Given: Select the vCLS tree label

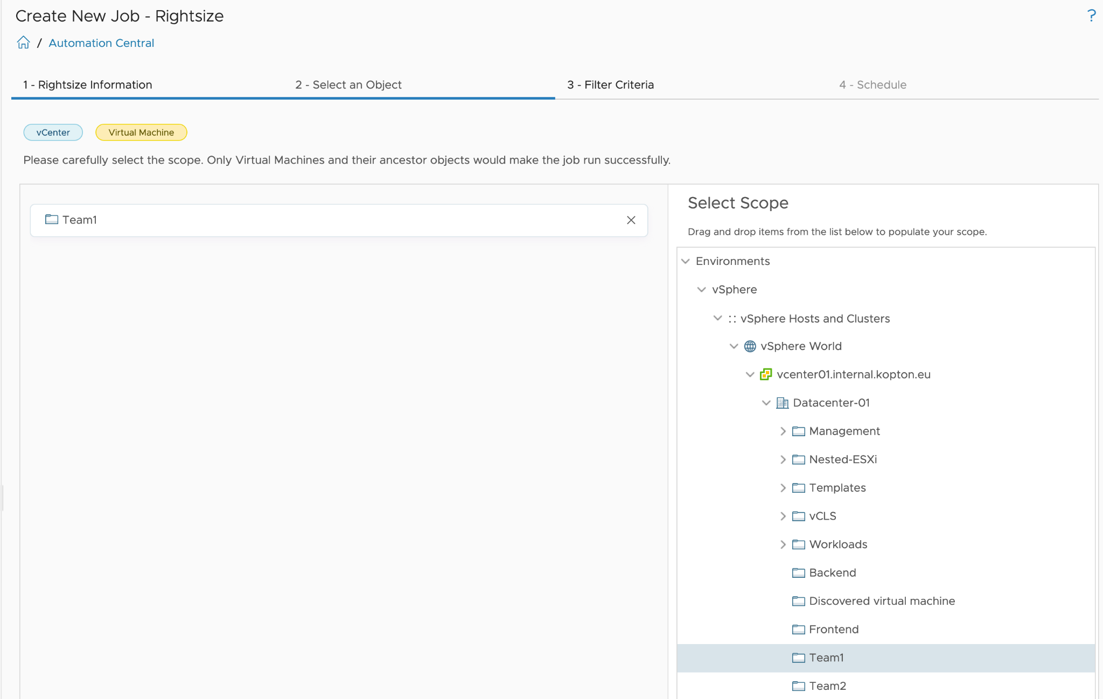Looking at the screenshot, I should pyautogui.click(x=822, y=516).
